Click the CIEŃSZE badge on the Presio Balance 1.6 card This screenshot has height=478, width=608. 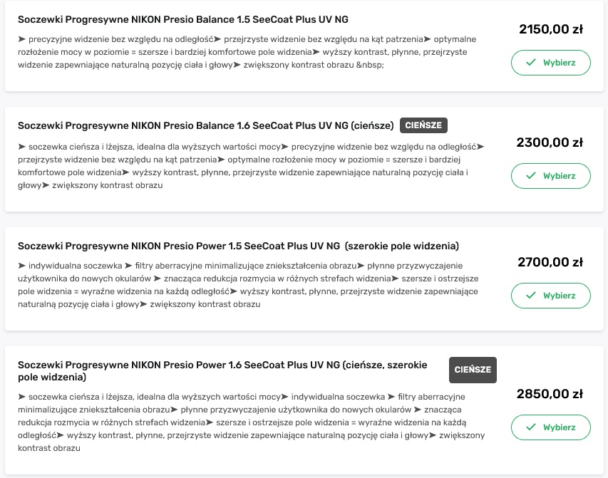pos(424,125)
